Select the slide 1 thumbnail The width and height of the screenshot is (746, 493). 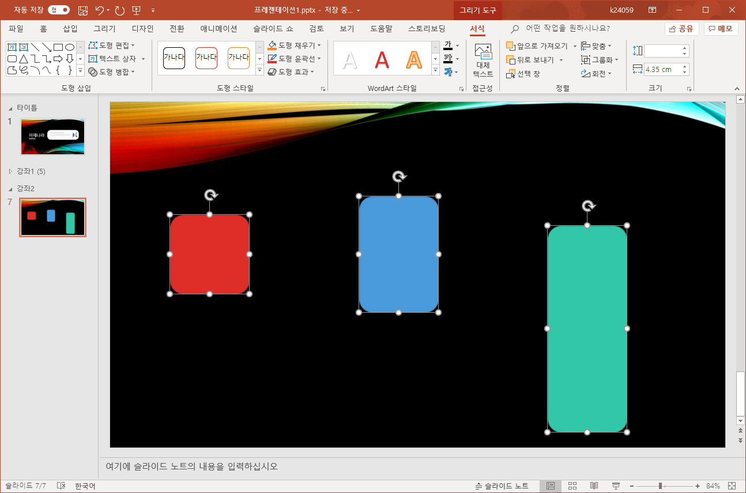[52, 136]
